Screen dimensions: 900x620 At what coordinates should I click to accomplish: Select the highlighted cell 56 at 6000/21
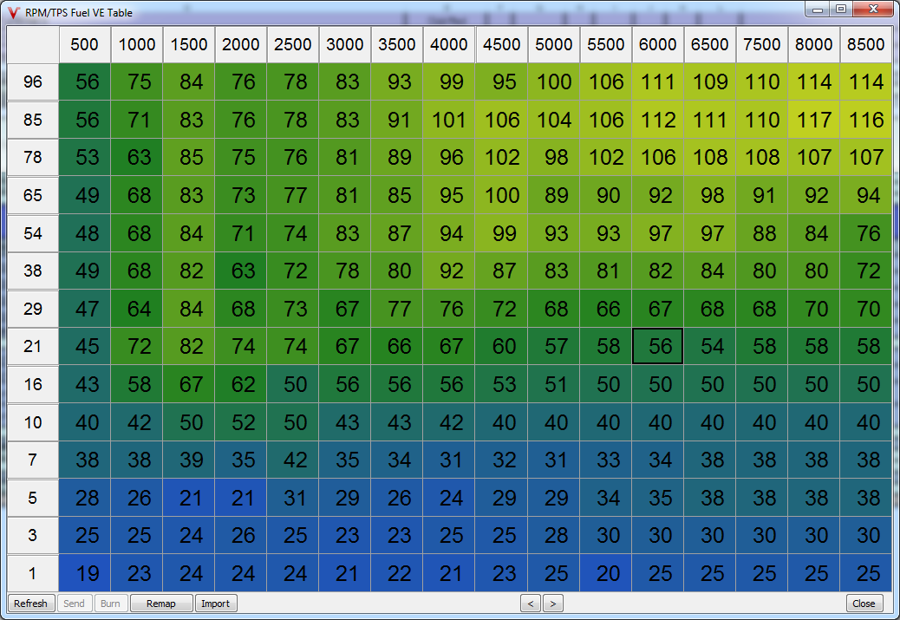pyautogui.click(x=658, y=346)
